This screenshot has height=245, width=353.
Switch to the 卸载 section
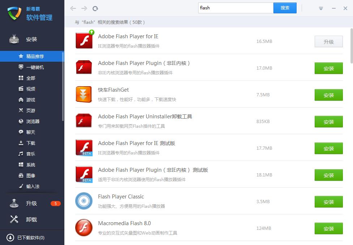[x=31, y=219]
